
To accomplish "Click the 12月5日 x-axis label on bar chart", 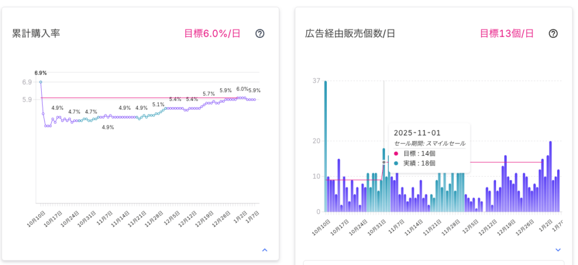I will coord(470,227).
